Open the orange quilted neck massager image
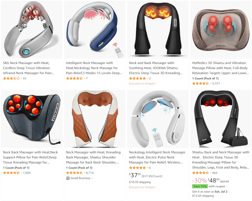This screenshot has height=201, width=252. [x=94, y=119]
